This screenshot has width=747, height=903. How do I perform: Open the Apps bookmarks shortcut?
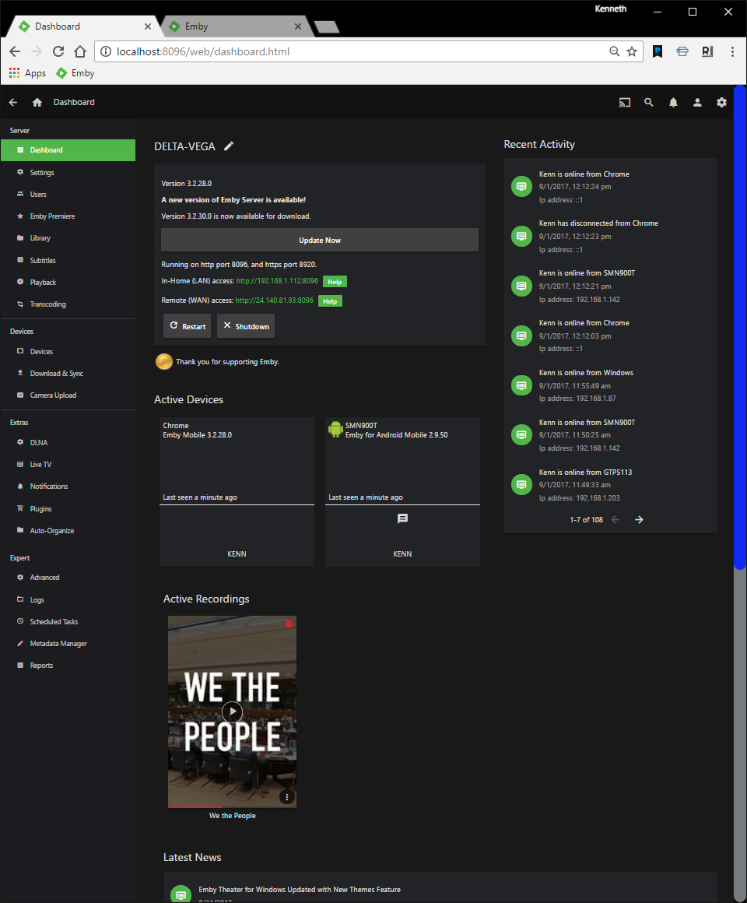(27, 73)
